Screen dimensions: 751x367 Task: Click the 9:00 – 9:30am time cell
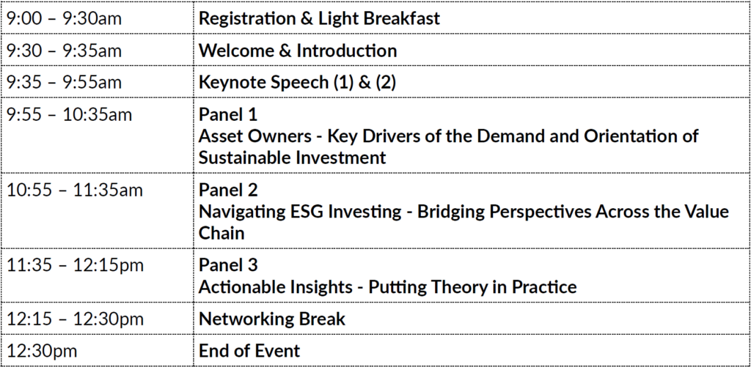tap(64, 19)
